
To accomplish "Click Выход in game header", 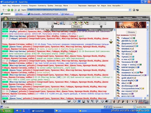I will pyautogui.click(x=139, y=17).
